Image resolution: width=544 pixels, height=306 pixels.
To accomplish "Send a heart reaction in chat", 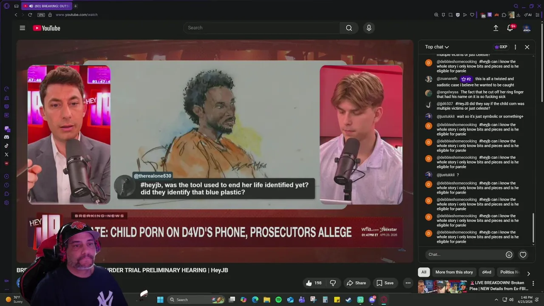I will tap(523, 255).
